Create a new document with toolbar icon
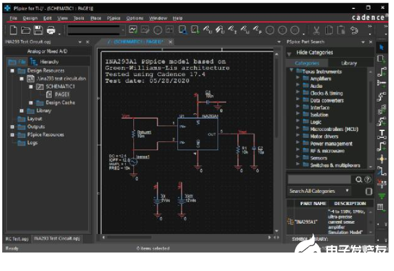Screen dimensions: 394x271 [x=14, y=30]
